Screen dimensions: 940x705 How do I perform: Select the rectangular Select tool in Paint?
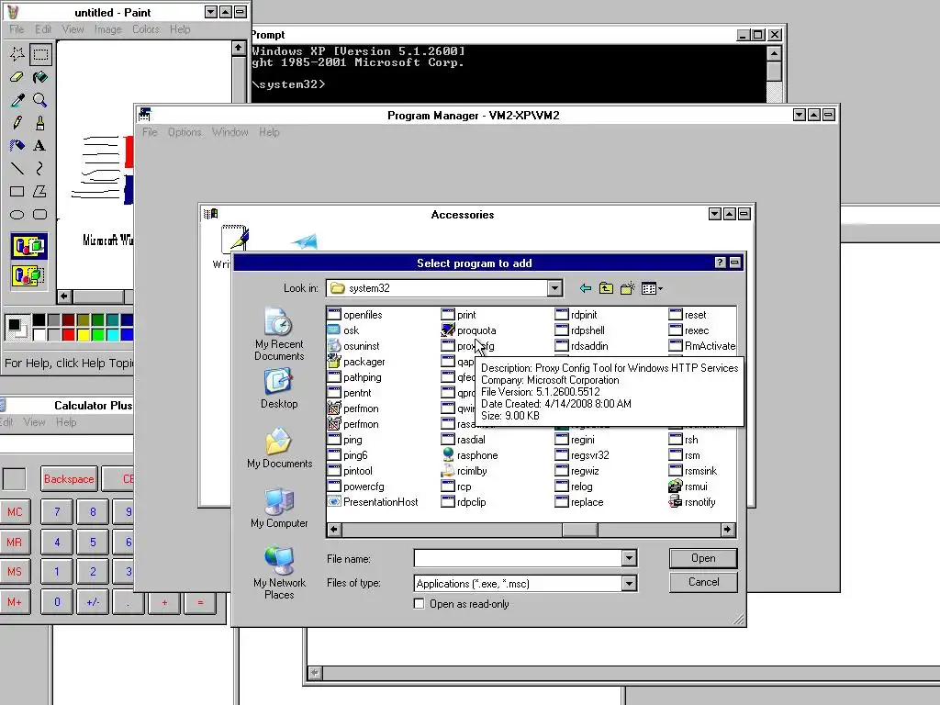(x=40, y=54)
